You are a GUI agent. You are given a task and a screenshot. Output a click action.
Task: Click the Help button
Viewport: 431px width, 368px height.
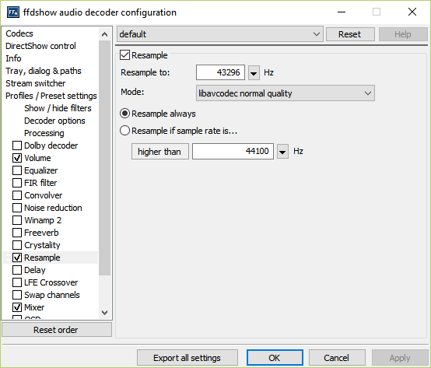click(403, 34)
